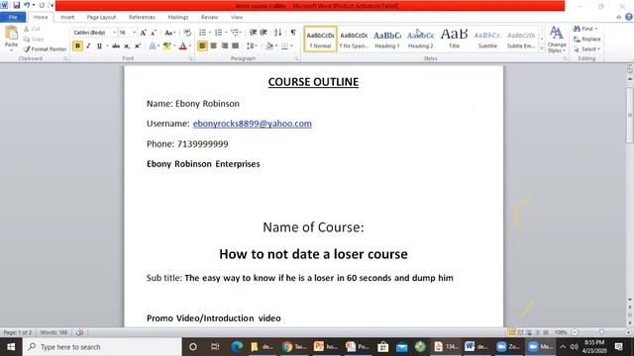The width and height of the screenshot is (634, 356).
Task: Open the File tab
Action: tap(13, 18)
